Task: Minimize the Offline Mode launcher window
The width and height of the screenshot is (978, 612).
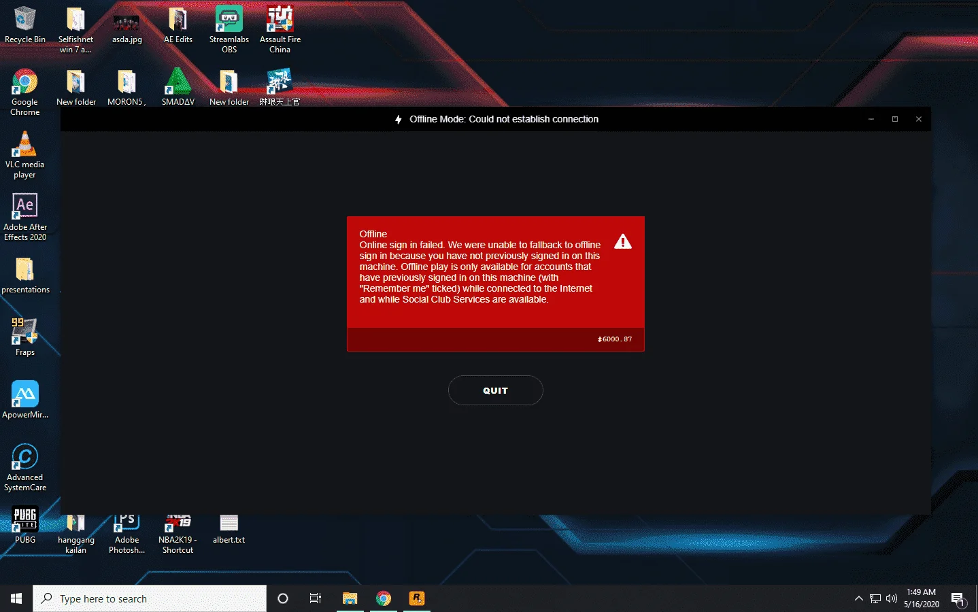Action: click(871, 119)
